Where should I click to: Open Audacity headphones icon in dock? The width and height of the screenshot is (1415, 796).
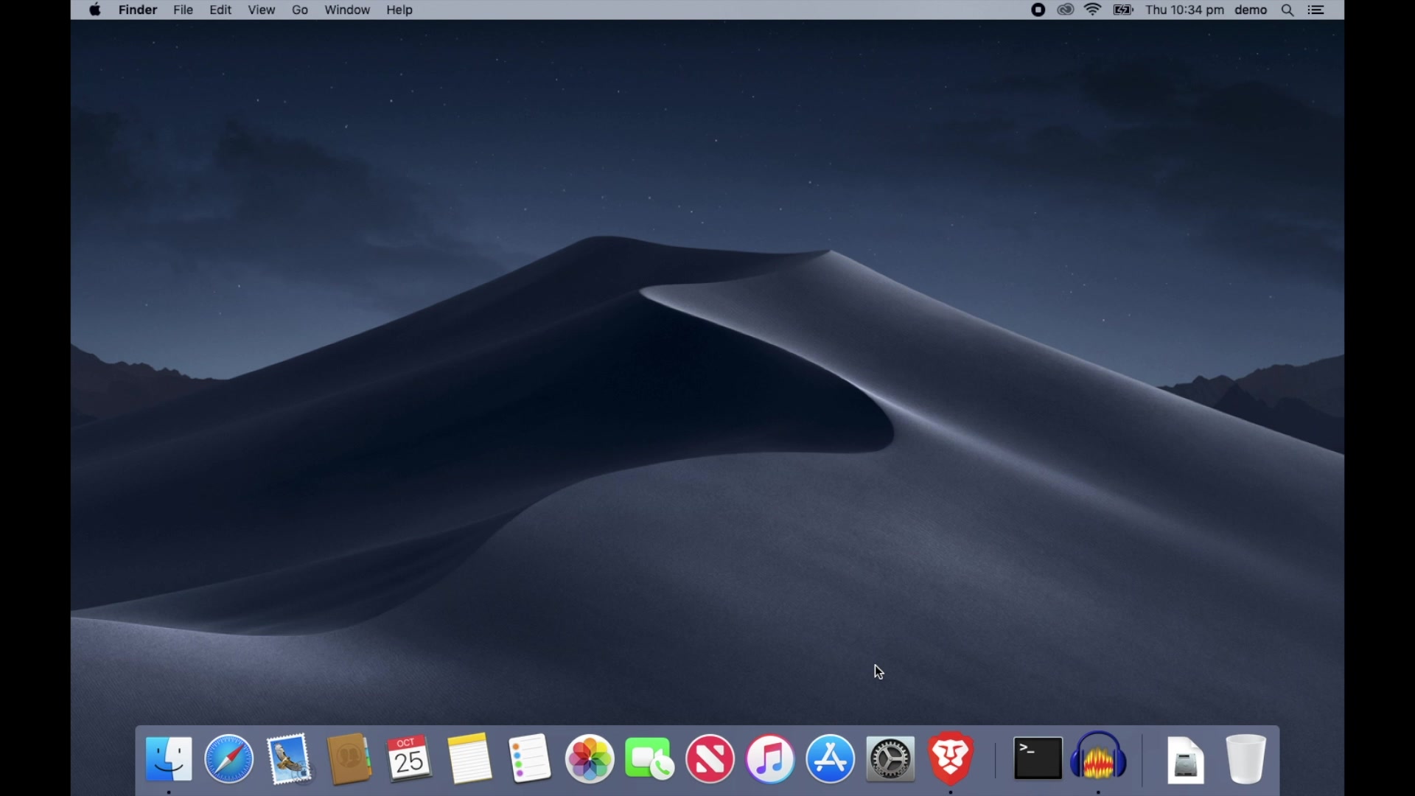coord(1099,758)
